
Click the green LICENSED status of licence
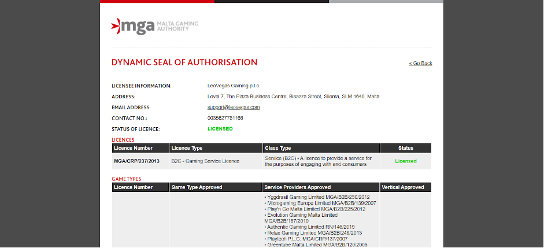point(220,129)
